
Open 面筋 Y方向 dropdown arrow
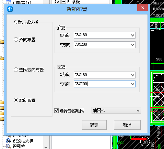pyautogui.click(x=132, y=84)
